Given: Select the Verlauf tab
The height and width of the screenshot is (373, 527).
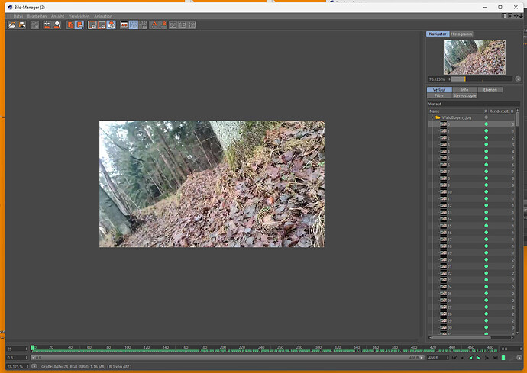Looking at the screenshot, I should (x=439, y=90).
